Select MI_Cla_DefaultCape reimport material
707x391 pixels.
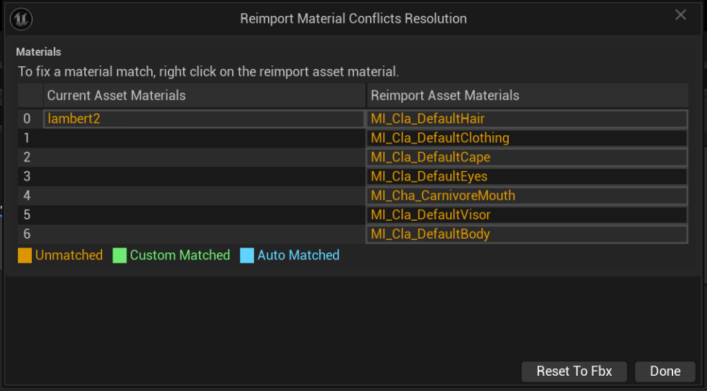(527, 157)
